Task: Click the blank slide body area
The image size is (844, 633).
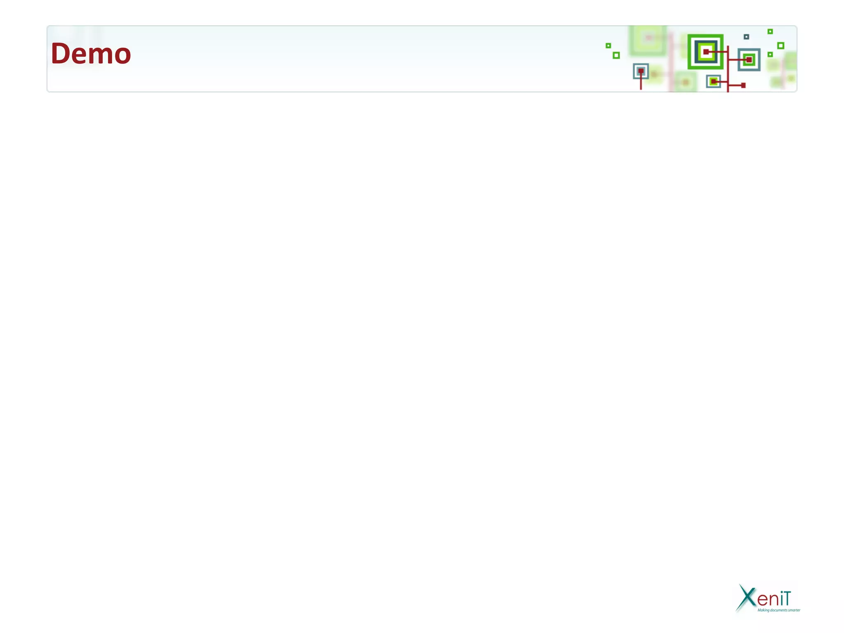Action: click(422, 330)
